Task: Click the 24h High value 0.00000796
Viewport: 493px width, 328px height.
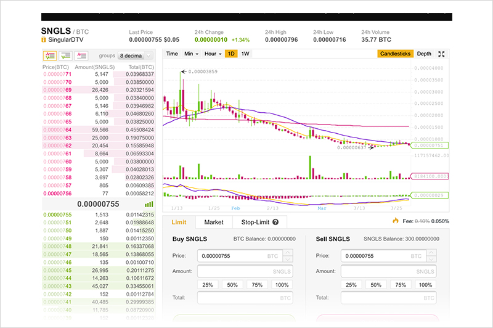Action: pyautogui.click(x=281, y=39)
